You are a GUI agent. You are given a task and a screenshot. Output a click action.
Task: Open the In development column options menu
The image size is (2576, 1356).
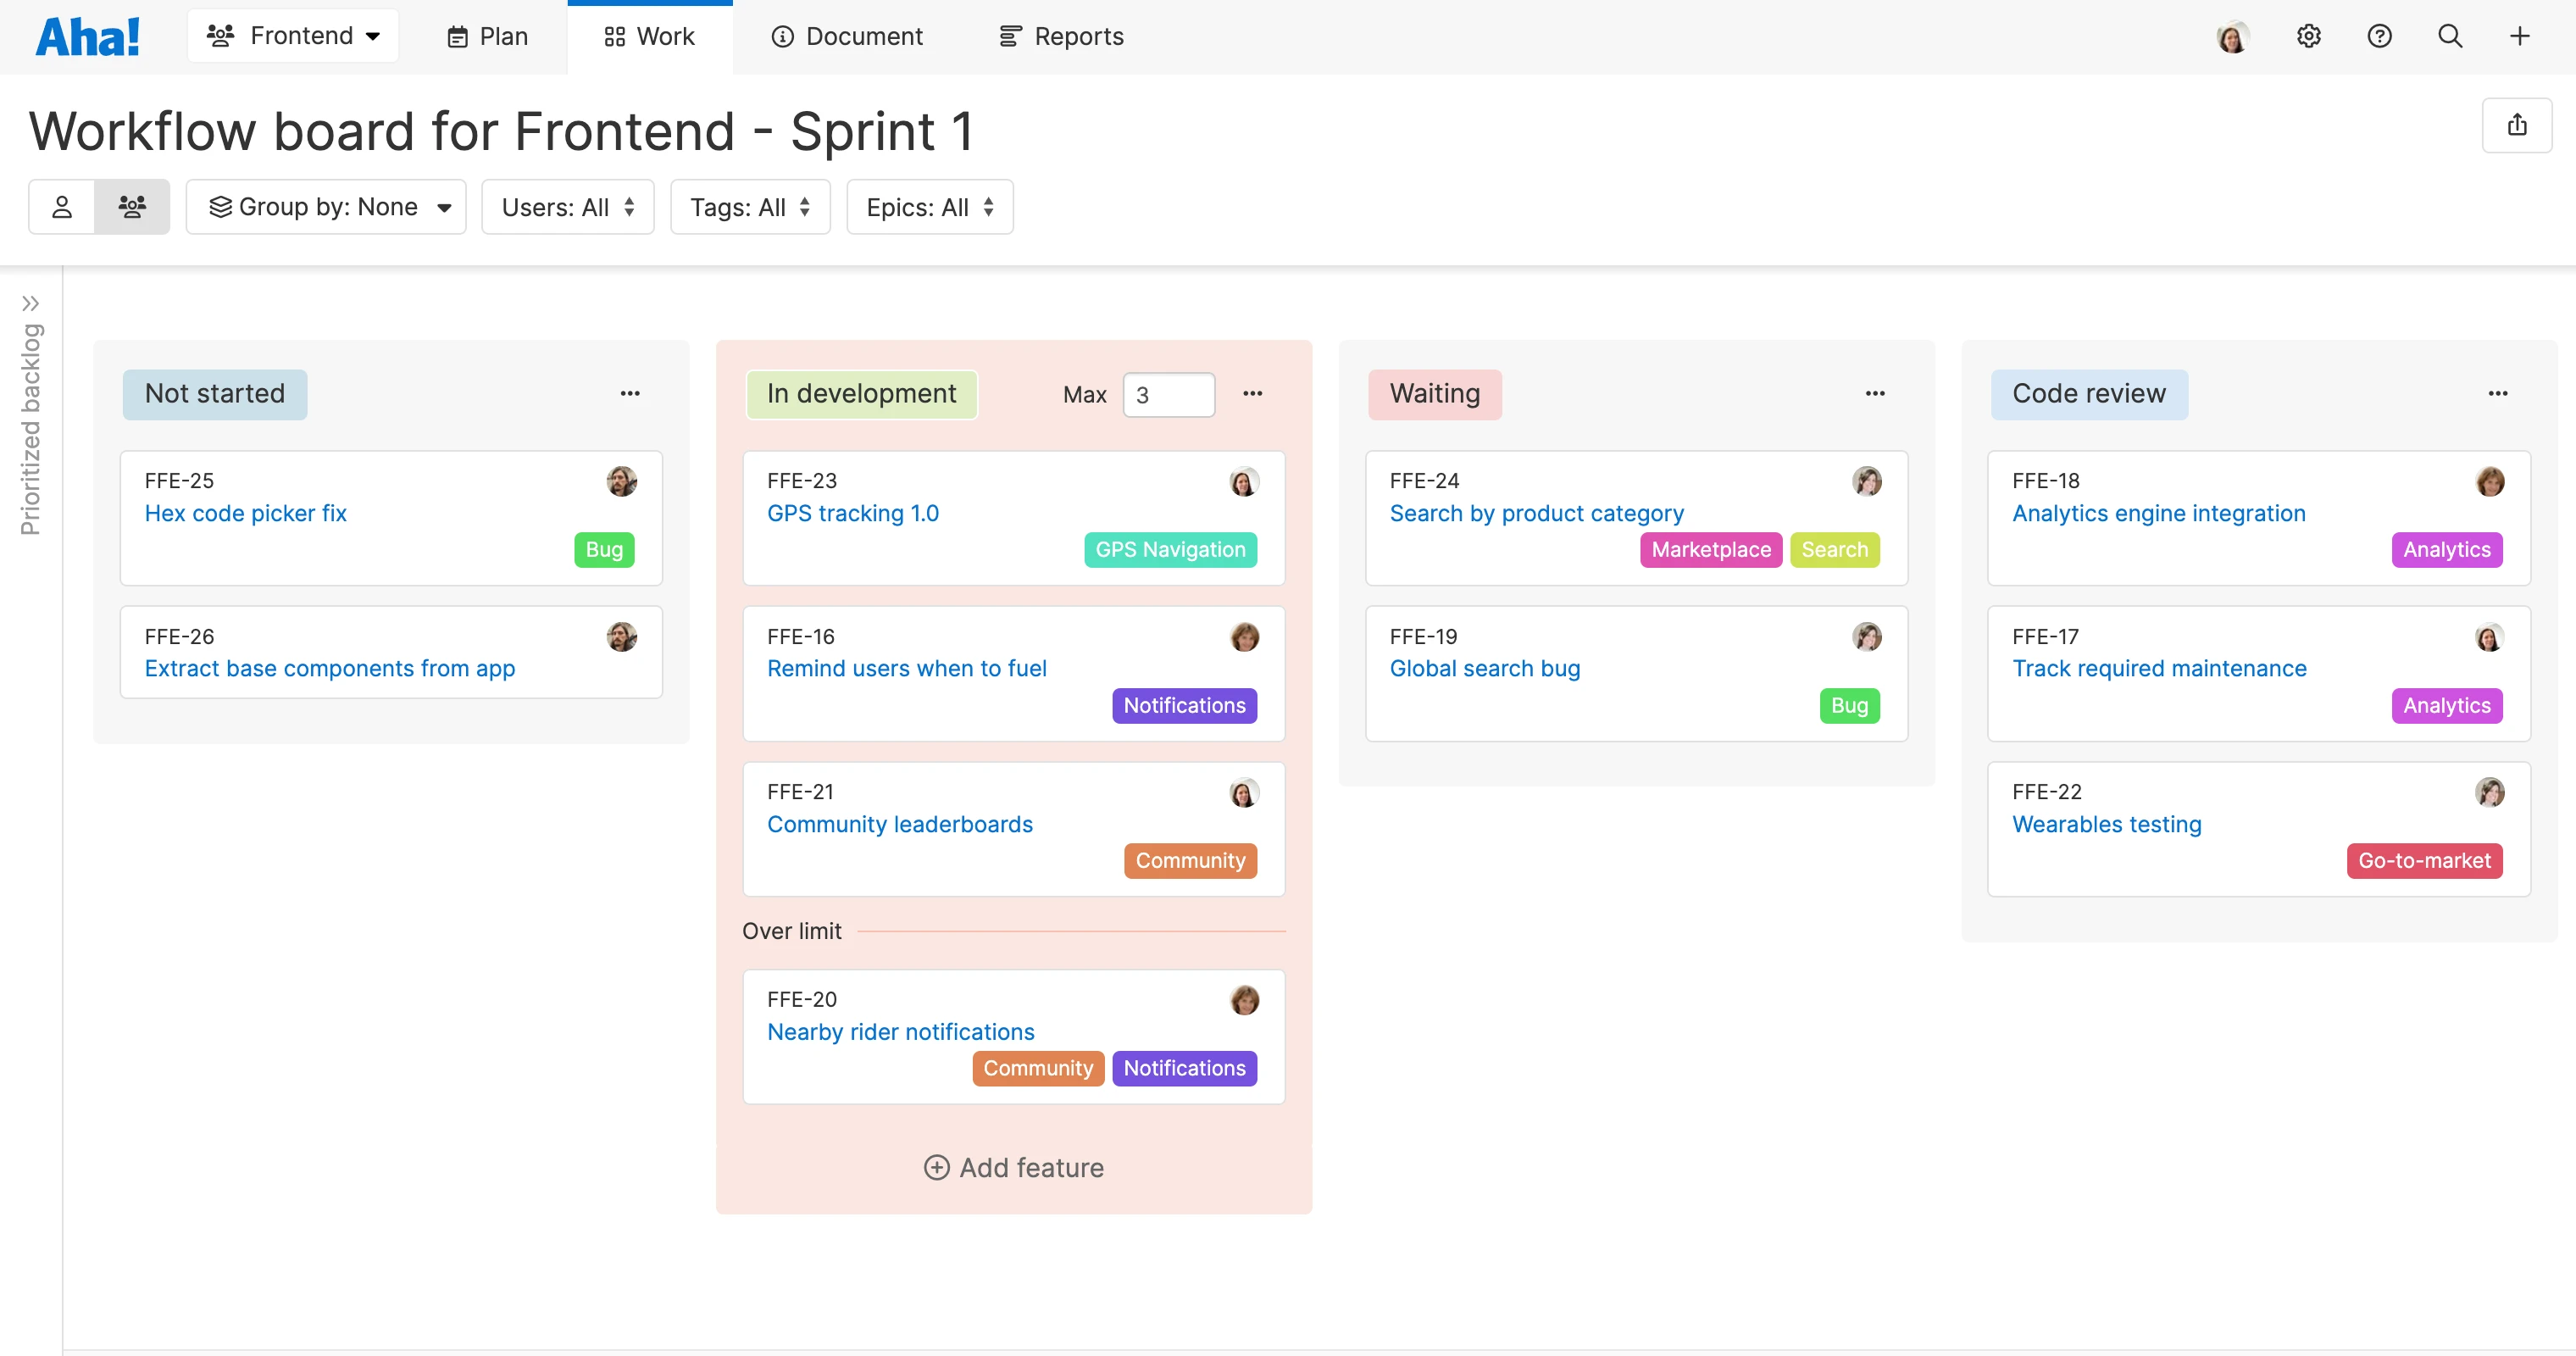[x=1252, y=393]
